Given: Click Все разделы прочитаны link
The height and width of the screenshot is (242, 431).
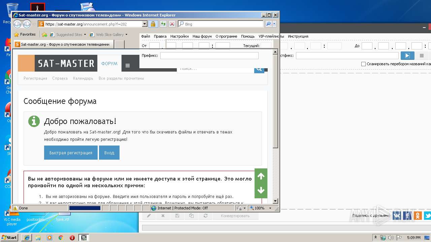Looking at the screenshot, I should point(121,78).
